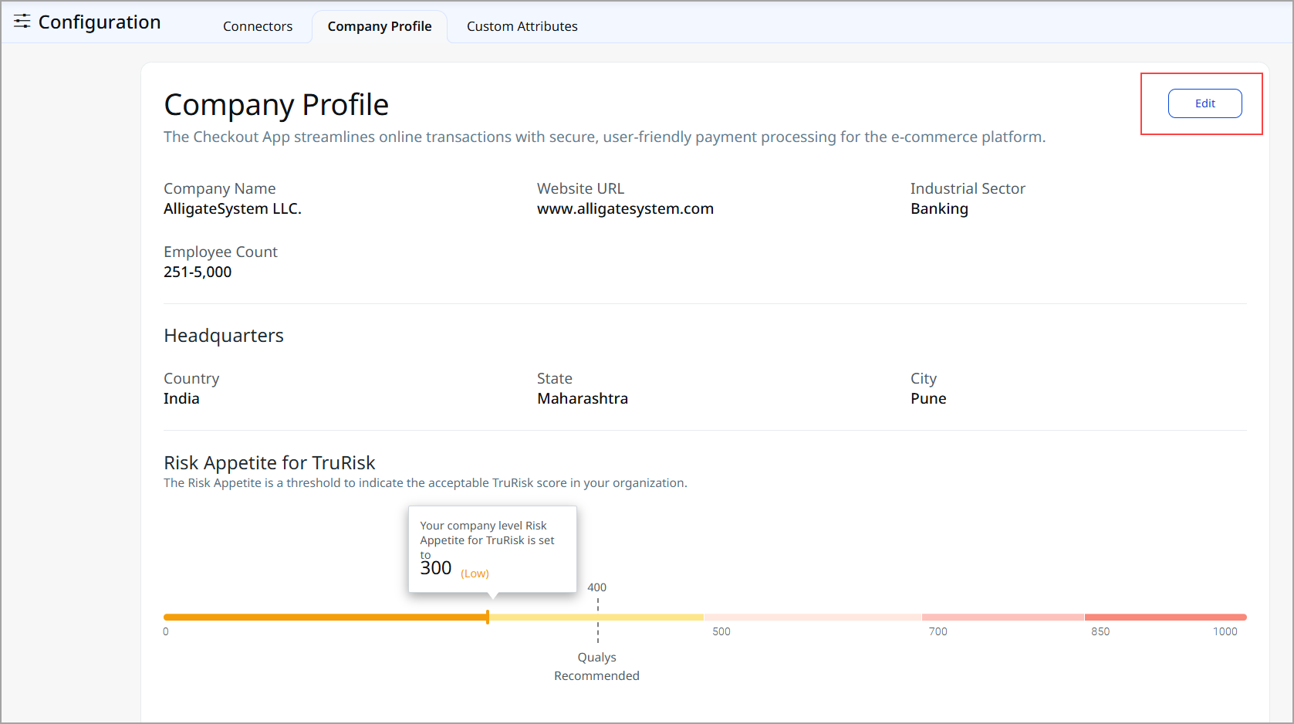Click the Configuration sliders icon
1294x724 pixels.
22,22
